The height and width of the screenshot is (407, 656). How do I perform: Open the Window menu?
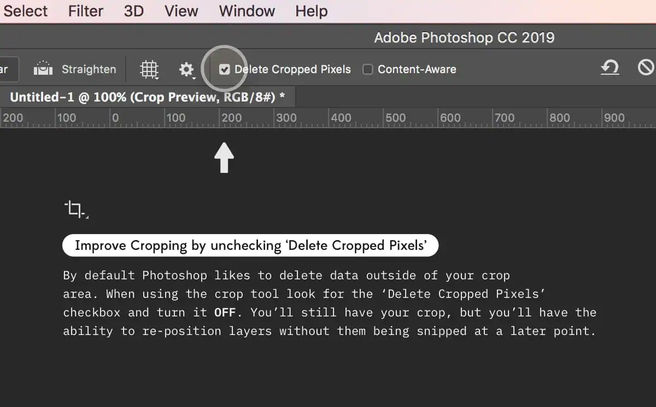click(x=247, y=11)
